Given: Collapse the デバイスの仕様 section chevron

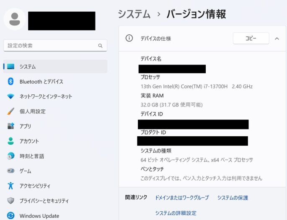Looking at the screenshot, I should tap(277, 39).
